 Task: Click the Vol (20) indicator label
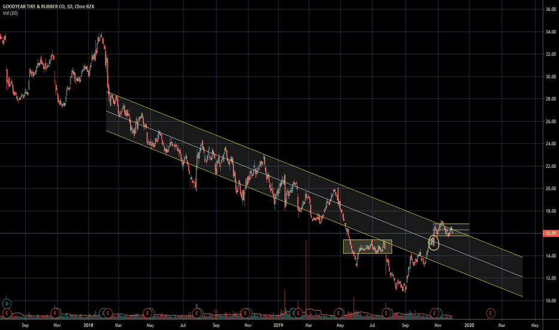[x=10, y=13]
